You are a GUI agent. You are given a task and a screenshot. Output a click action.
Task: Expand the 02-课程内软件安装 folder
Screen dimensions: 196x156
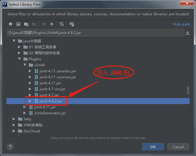[x=19, y=53]
